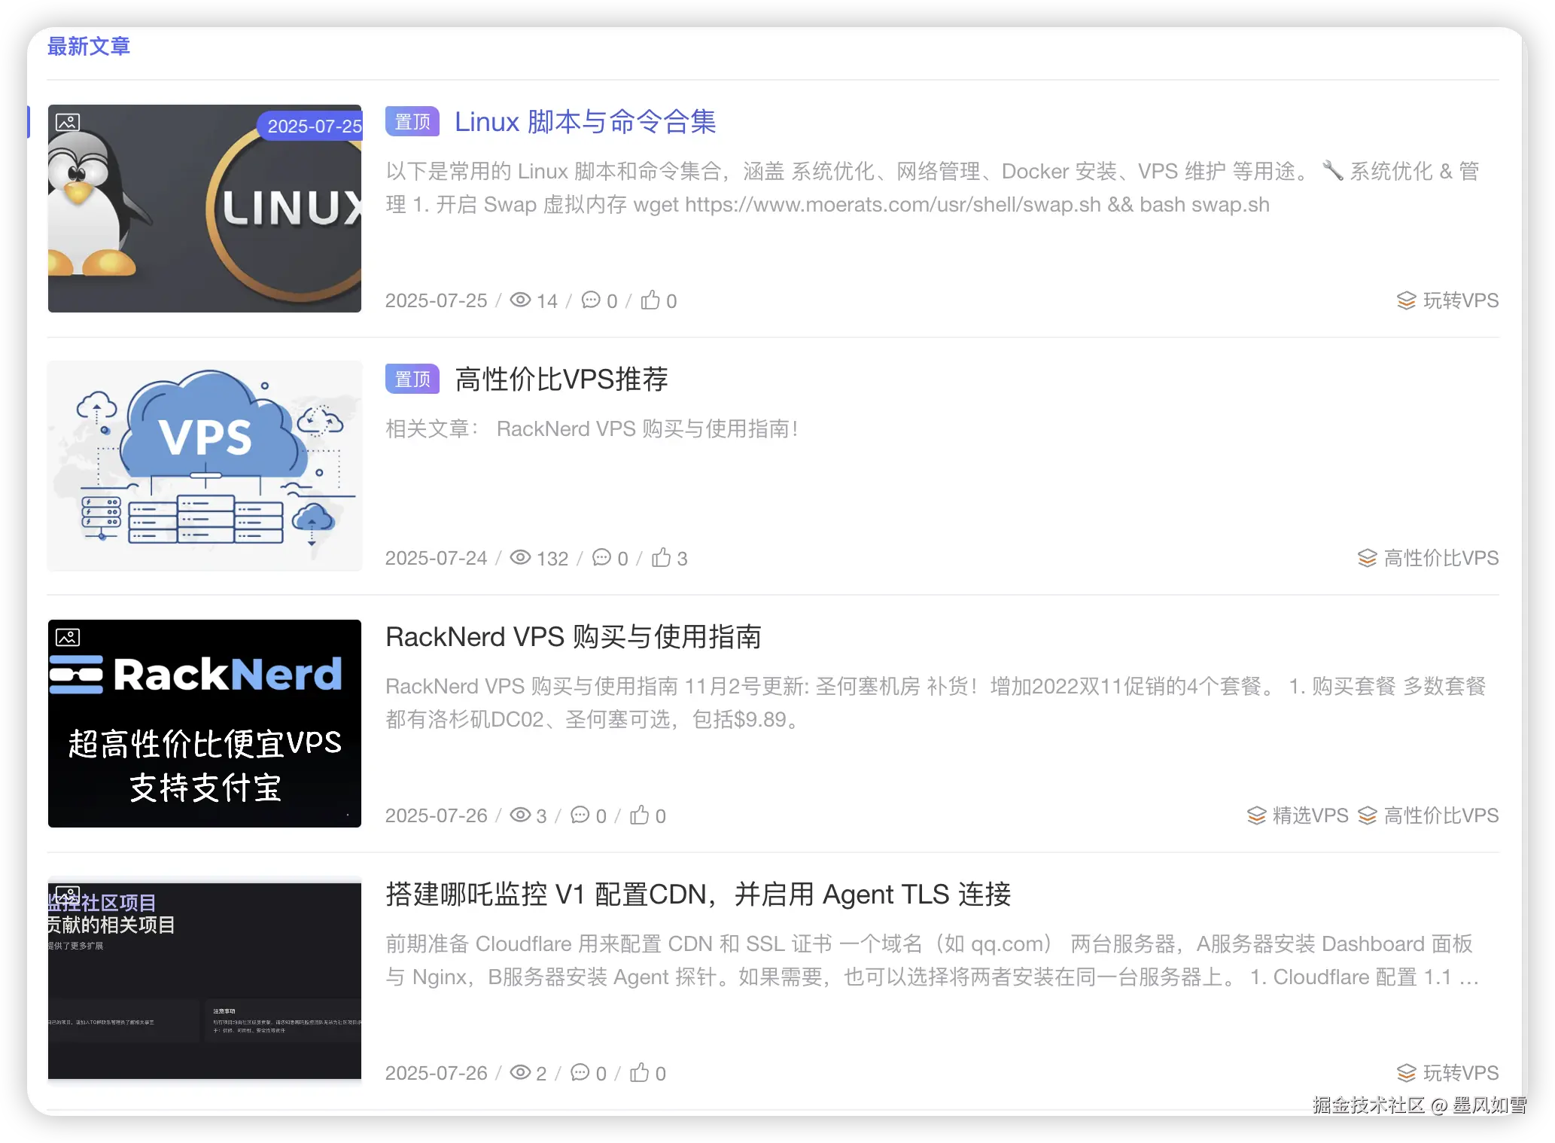Click the image icon on Linux thumbnail
Viewport: 1555px width, 1143px height.
point(68,123)
